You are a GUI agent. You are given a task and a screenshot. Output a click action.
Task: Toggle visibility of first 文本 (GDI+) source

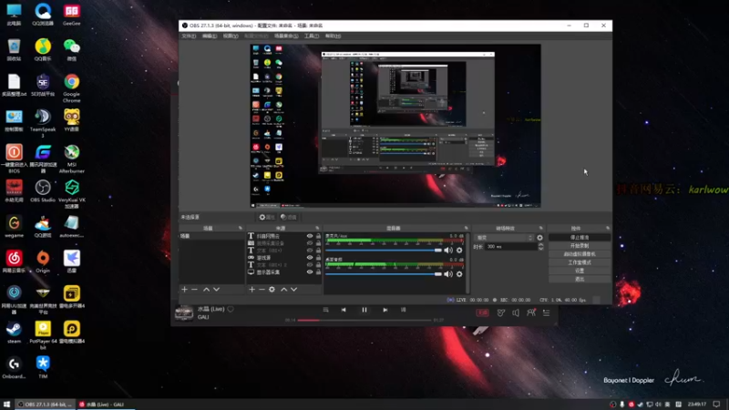tap(310, 251)
